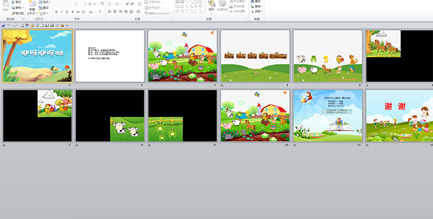The image size is (433, 219).
Task: Click the Increase Font Size (large A) icon
Action: pos(89,4)
